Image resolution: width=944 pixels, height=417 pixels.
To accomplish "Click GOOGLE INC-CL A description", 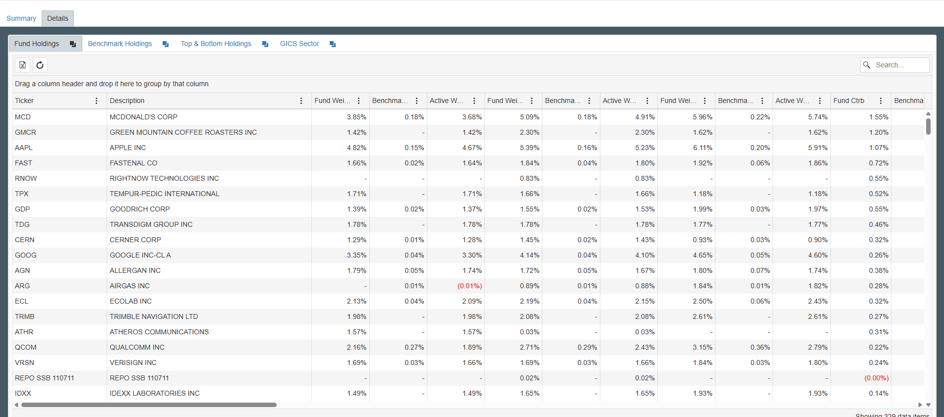I will (140, 255).
